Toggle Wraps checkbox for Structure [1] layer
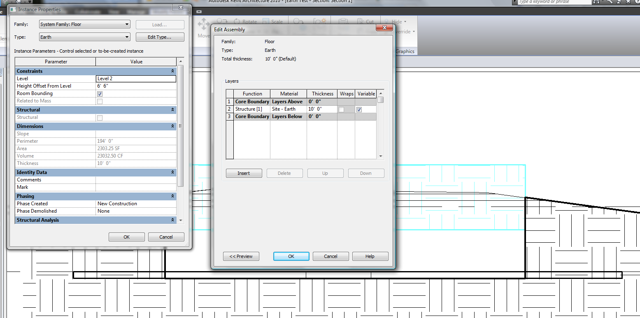Screen dimensions: 640x318 pyautogui.click(x=341, y=109)
